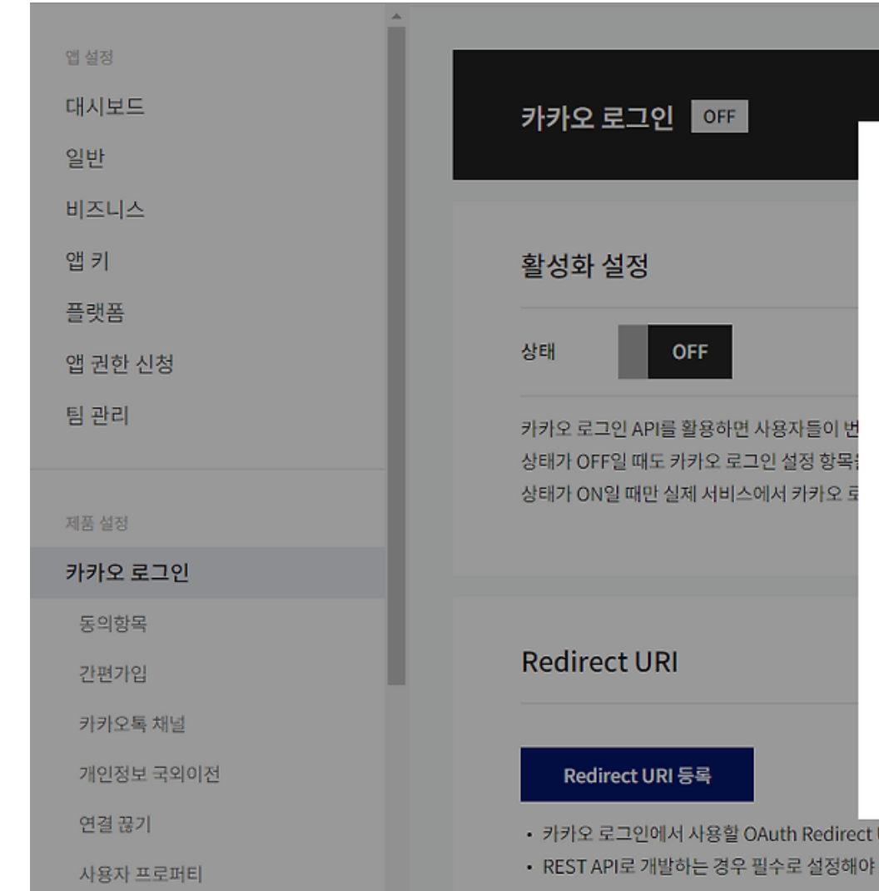Click text starting 카카오 로그인 API를 활용하면

pos(689,429)
